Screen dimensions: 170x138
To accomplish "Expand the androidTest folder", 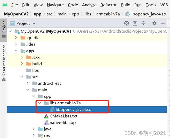I will click(x=28, y=83).
